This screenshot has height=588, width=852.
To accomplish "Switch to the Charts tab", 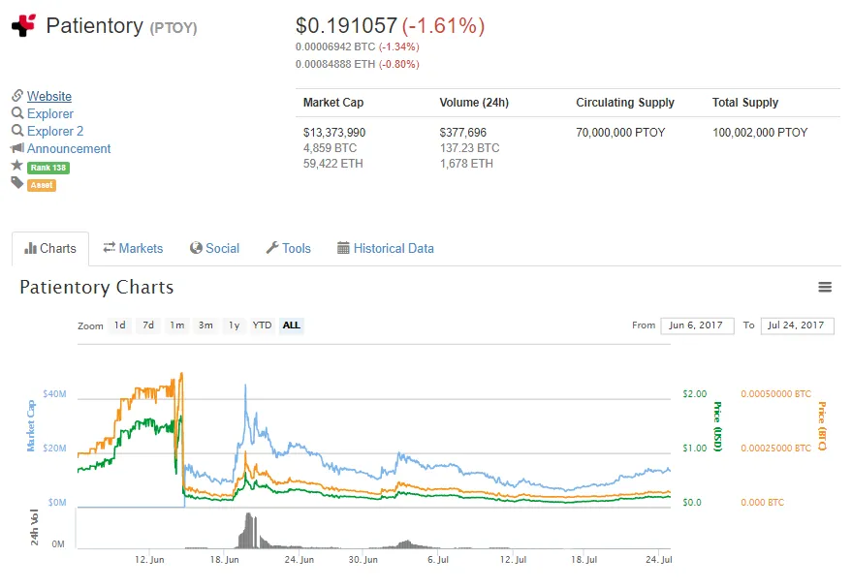I will tap(50, 249).
